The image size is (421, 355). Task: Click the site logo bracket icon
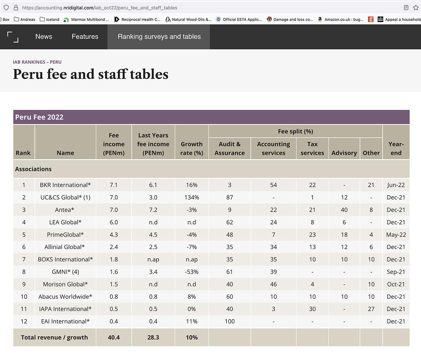tap(13, 37)
